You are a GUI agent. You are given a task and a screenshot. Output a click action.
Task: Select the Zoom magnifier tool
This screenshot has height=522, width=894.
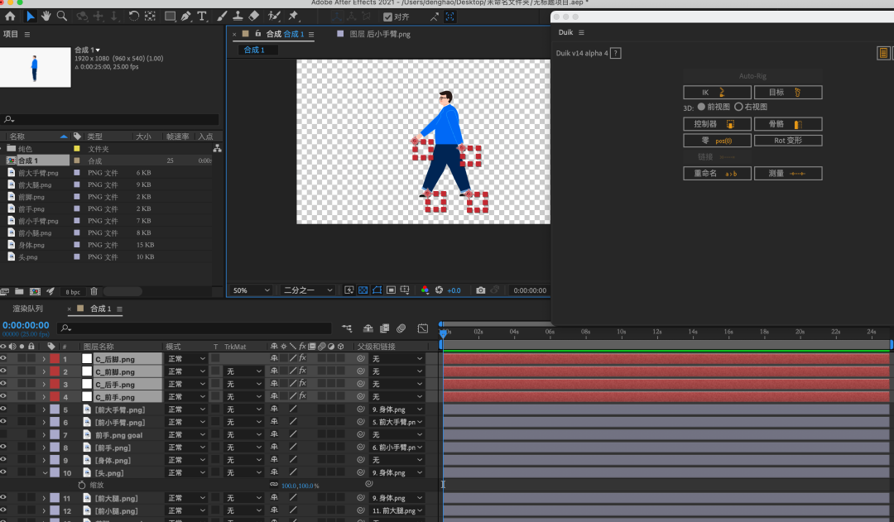62,16
